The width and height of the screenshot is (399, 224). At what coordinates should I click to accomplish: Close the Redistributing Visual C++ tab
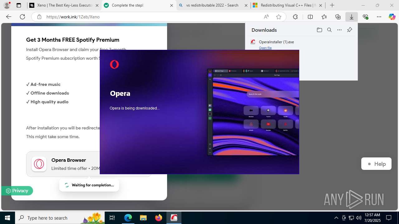click(320, 5)
